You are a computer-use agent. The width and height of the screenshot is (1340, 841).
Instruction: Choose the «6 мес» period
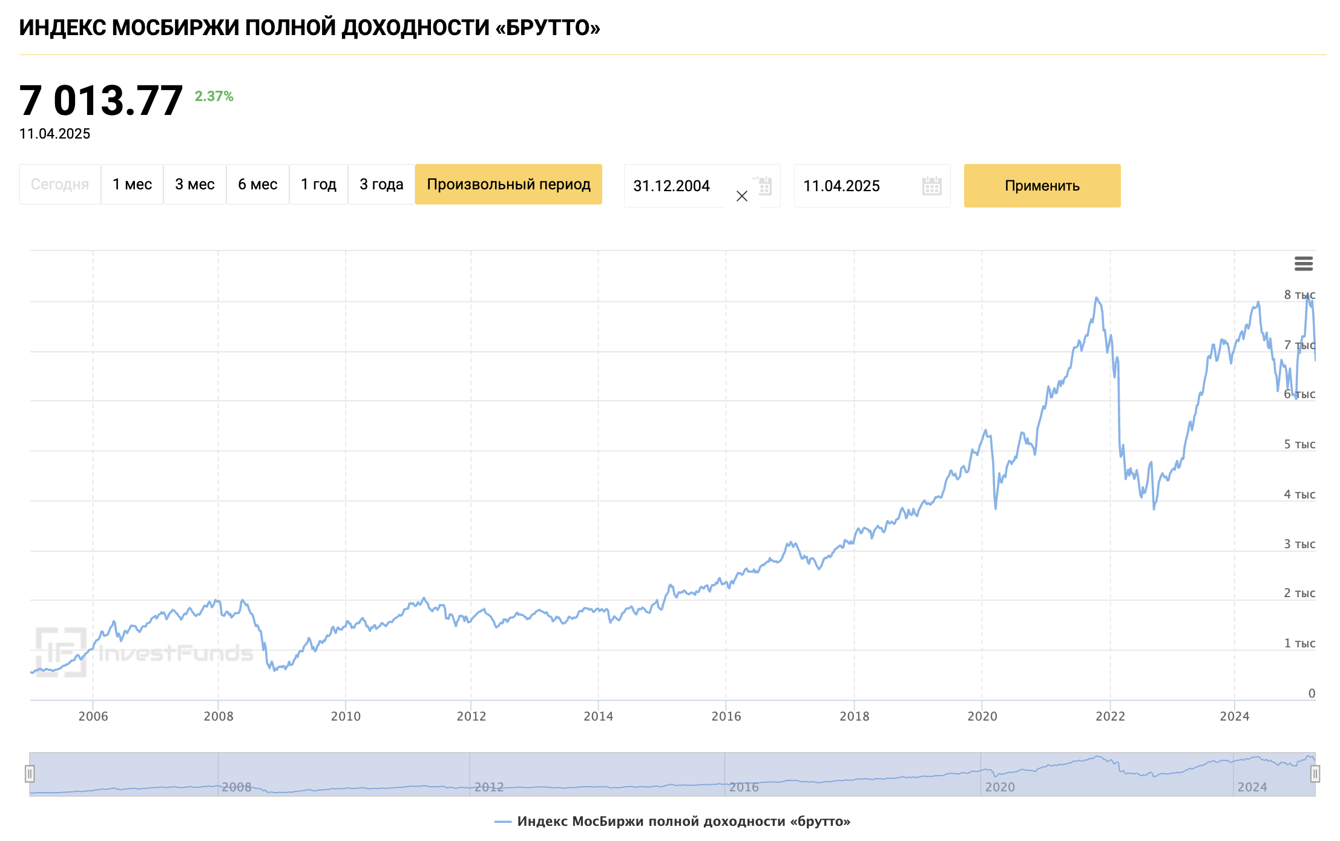point(258,185)
